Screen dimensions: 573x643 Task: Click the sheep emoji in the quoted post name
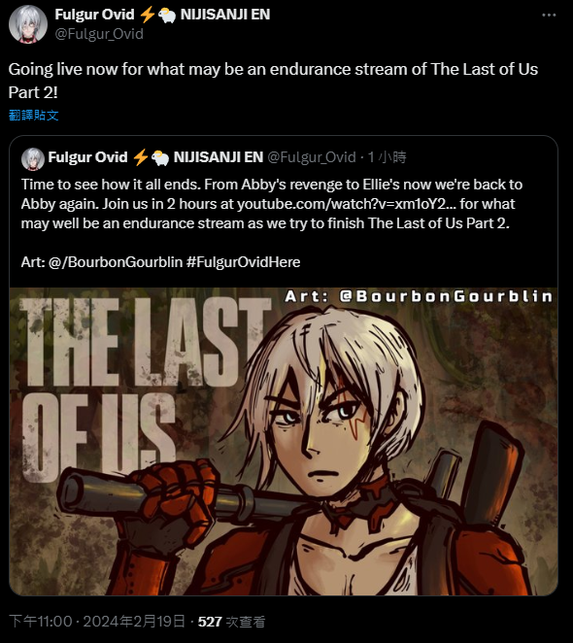click(x=160, y=158)
